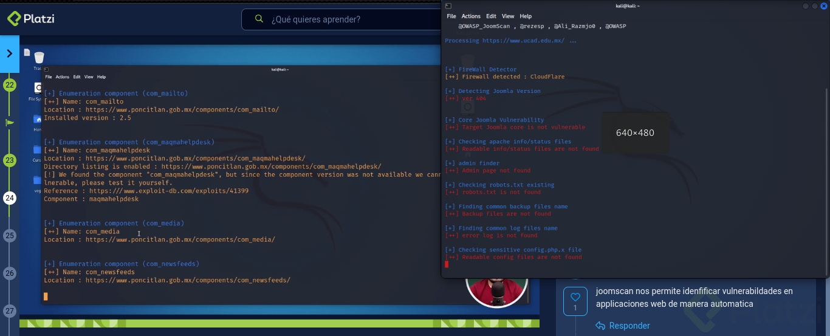The image size is (830, 336).
Task: Go to lesson 26 marker
Action: [10, 273]
